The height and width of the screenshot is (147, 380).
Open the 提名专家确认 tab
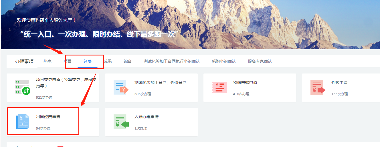(x=260, y=61)
